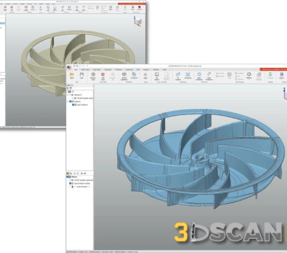Select the Align tool icon
This screenshot has height=253, width=287.
coord(145,76)
